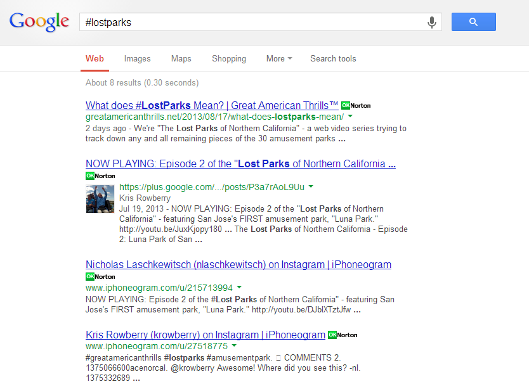Go to the Shopping tab
The width and height of the screenshot is (529, 391).
coord(228,58)
